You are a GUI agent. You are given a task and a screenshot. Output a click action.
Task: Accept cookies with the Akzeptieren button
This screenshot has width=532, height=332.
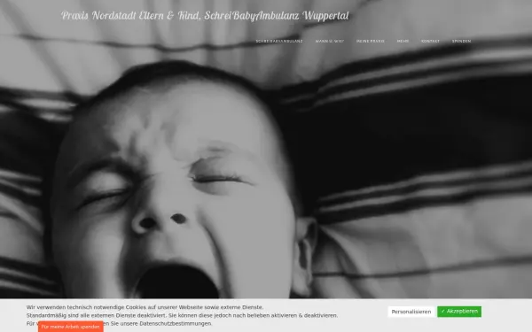tap(459, 312)
